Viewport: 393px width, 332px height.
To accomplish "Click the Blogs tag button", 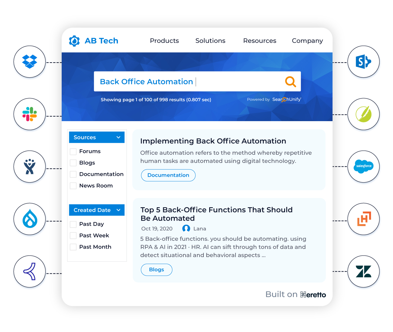I will point(157,270).
